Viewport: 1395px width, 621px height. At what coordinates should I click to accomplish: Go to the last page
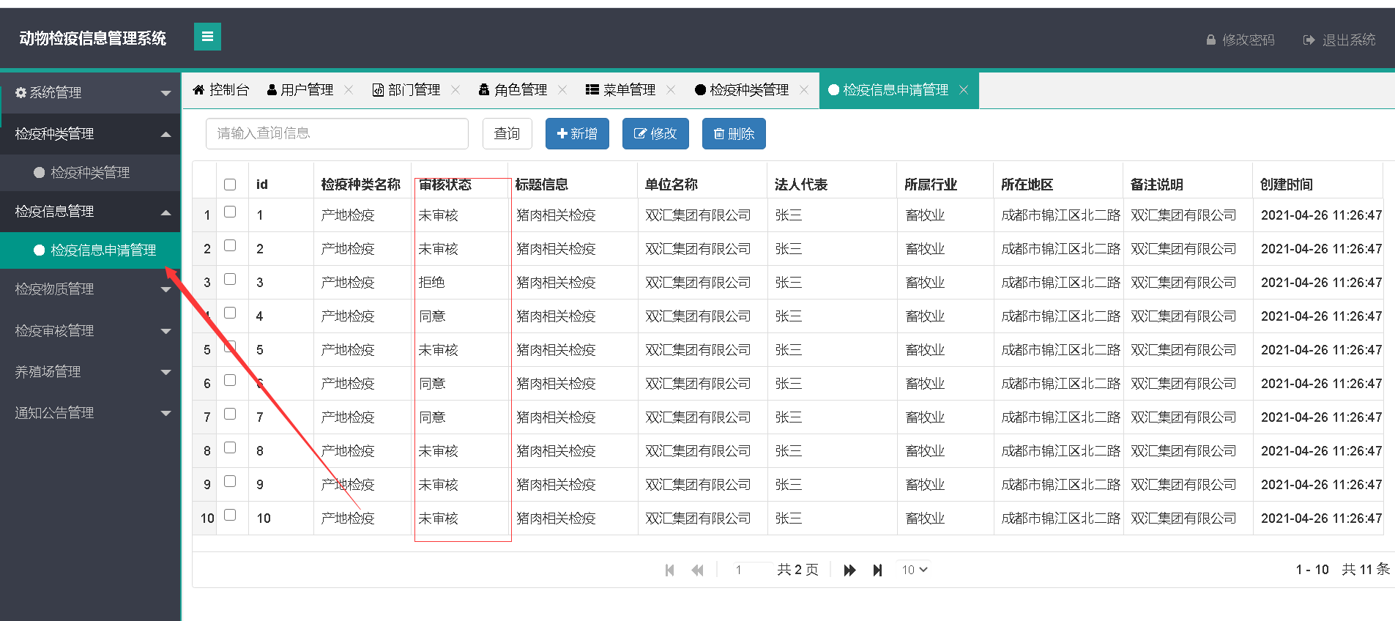coord(877,570)
